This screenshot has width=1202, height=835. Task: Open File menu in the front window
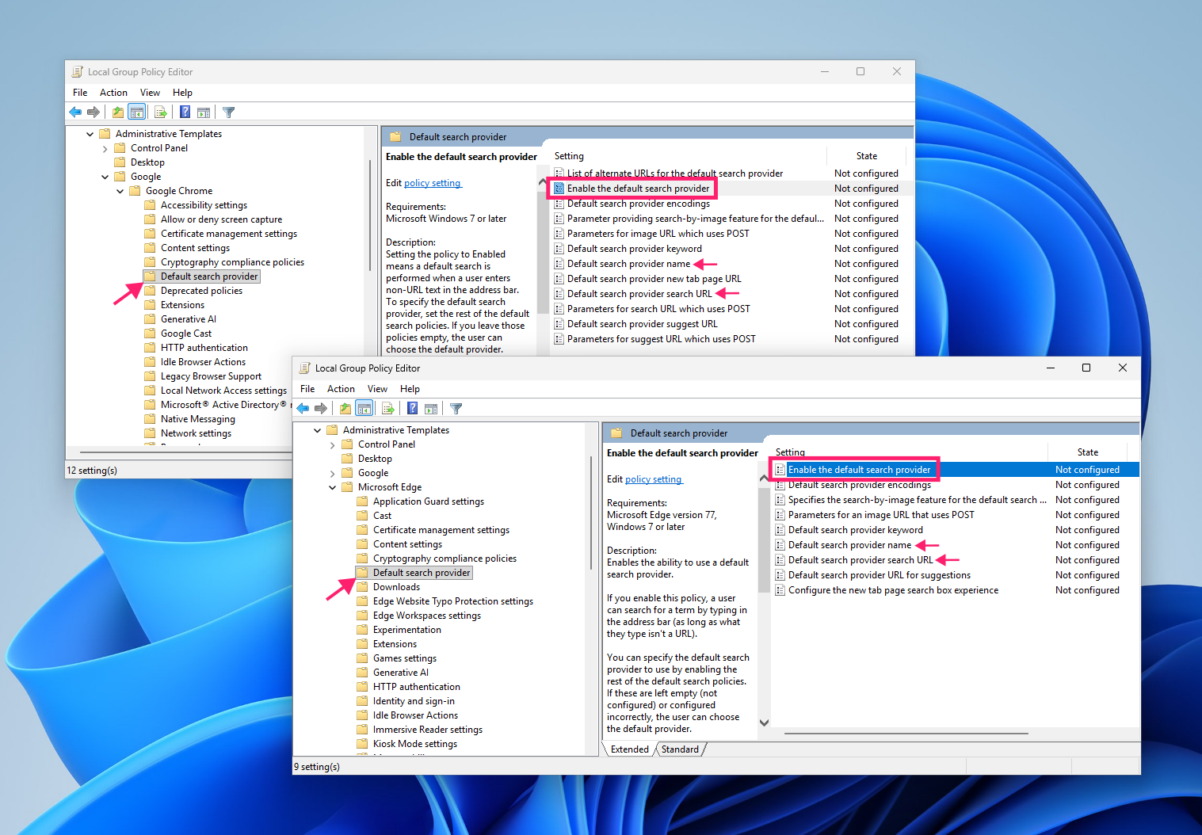(x=307, y=389)
